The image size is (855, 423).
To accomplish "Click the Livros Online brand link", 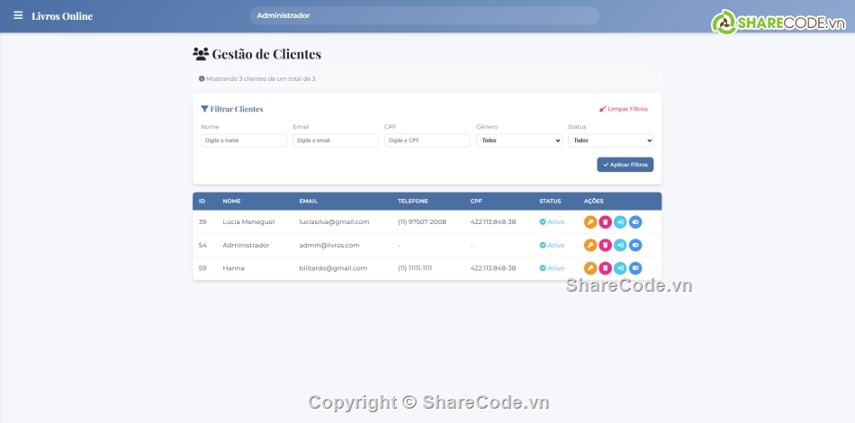I will (x=62, y=16).
